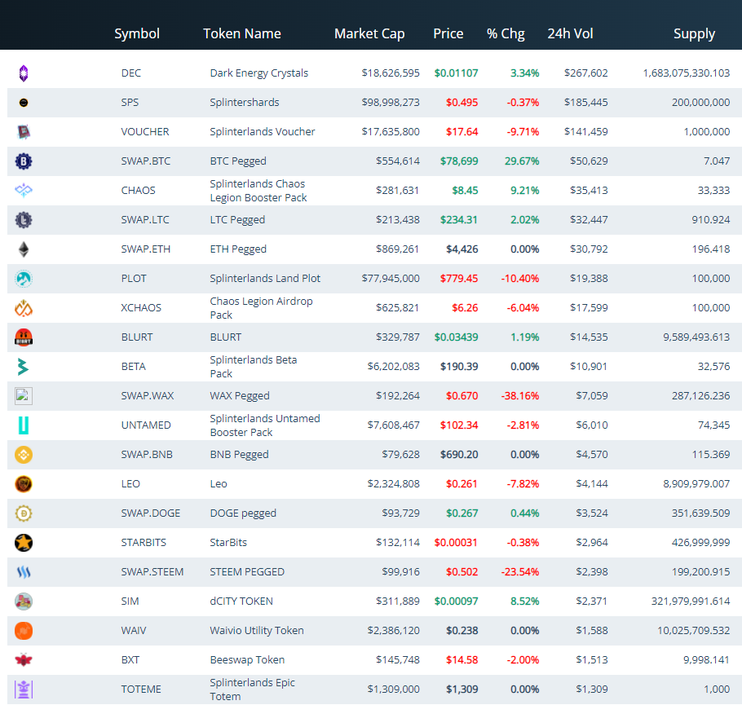Click the LEO lion coin icon

(x=24, y=484)
